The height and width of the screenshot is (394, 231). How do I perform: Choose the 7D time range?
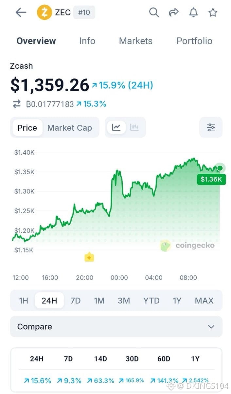pos(76,300)
